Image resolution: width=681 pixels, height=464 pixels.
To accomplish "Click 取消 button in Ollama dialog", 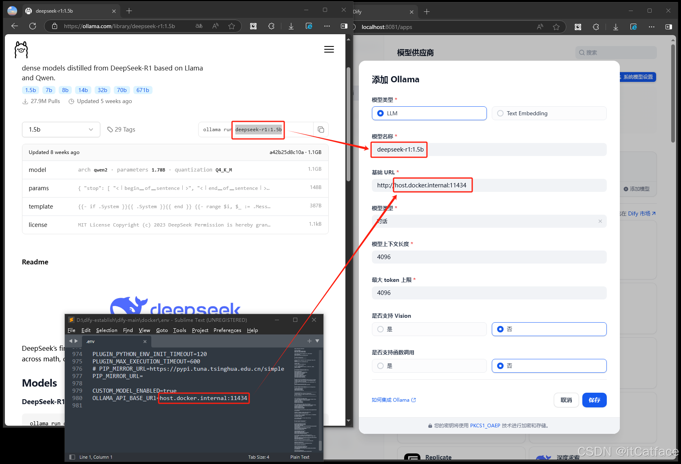I will pos(566,400).
